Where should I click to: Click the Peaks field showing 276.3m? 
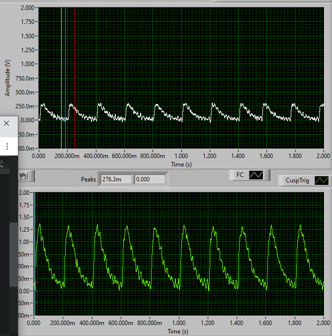(116, 179)
